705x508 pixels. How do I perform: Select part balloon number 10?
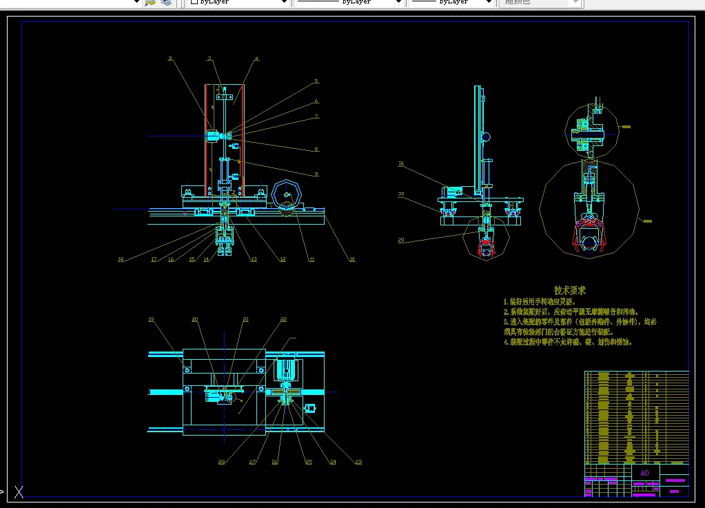352,259
